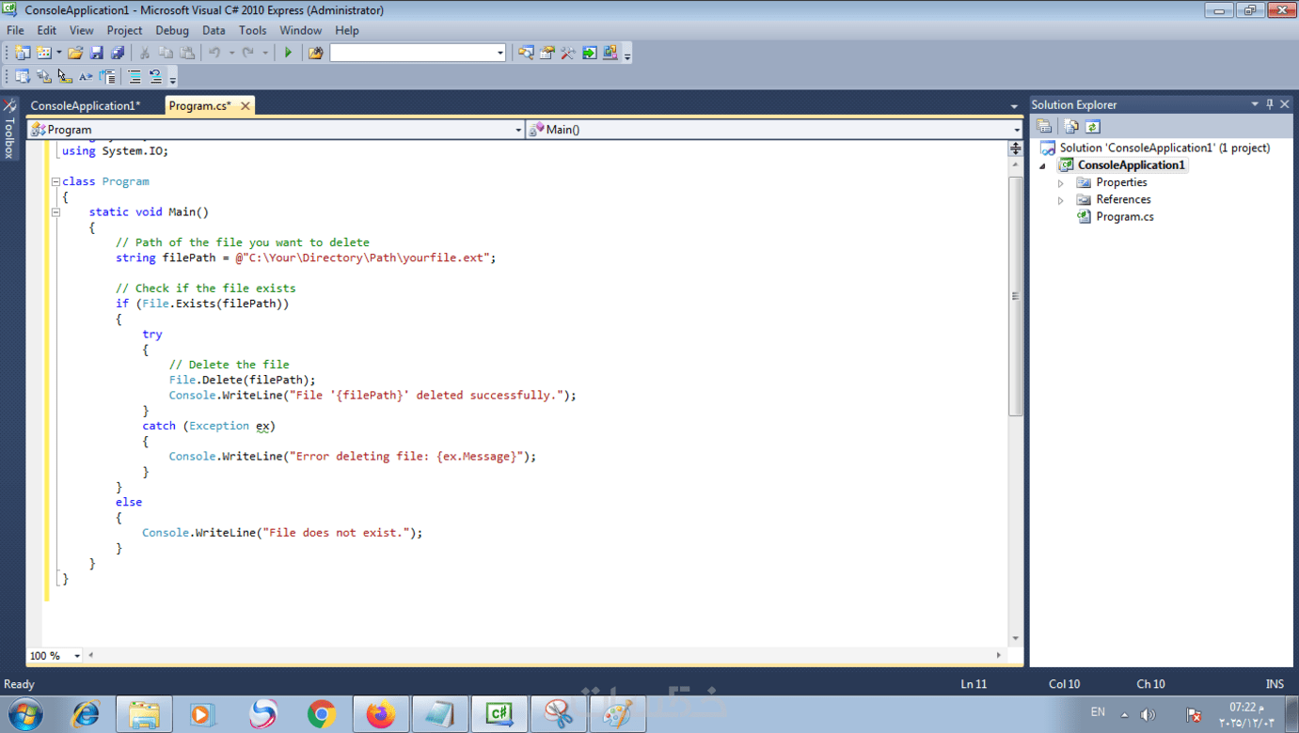Click the Display Quick Info icon
Viewport: 1299px width, 733px height.
[x=64, y=77]
